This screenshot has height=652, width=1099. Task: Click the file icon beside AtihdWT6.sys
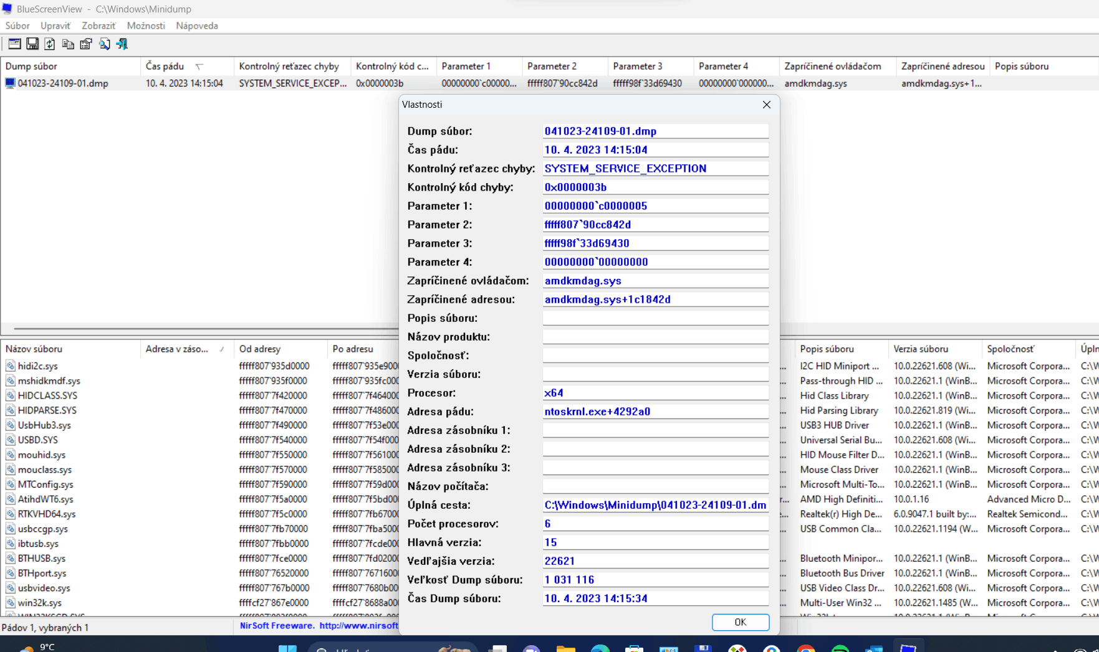[x=11, y=499]
